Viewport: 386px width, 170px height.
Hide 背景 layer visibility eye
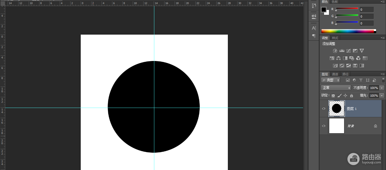click(x=324, y=126)
